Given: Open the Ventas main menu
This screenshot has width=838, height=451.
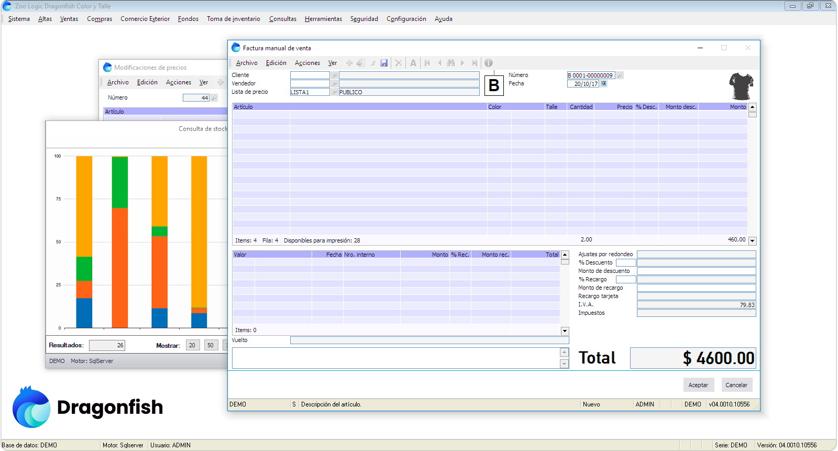Looking at the screenshot, I should click(x=69, y=19).
